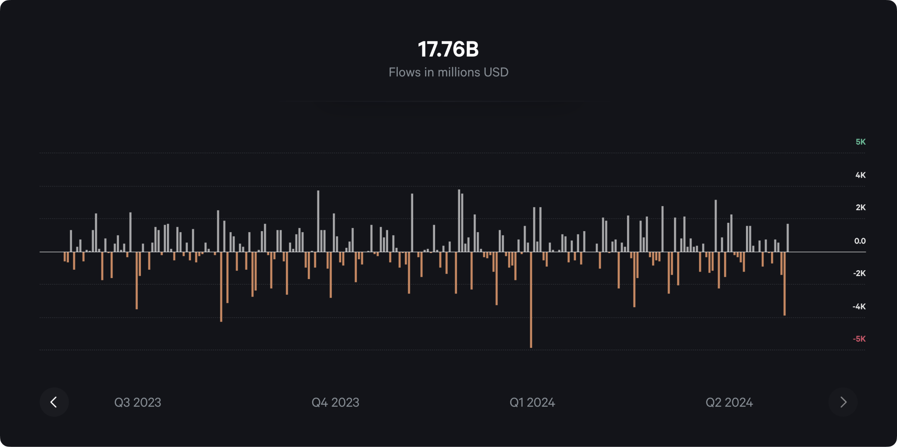Click the right chevron to see later quarters

(x=843, y=402)
